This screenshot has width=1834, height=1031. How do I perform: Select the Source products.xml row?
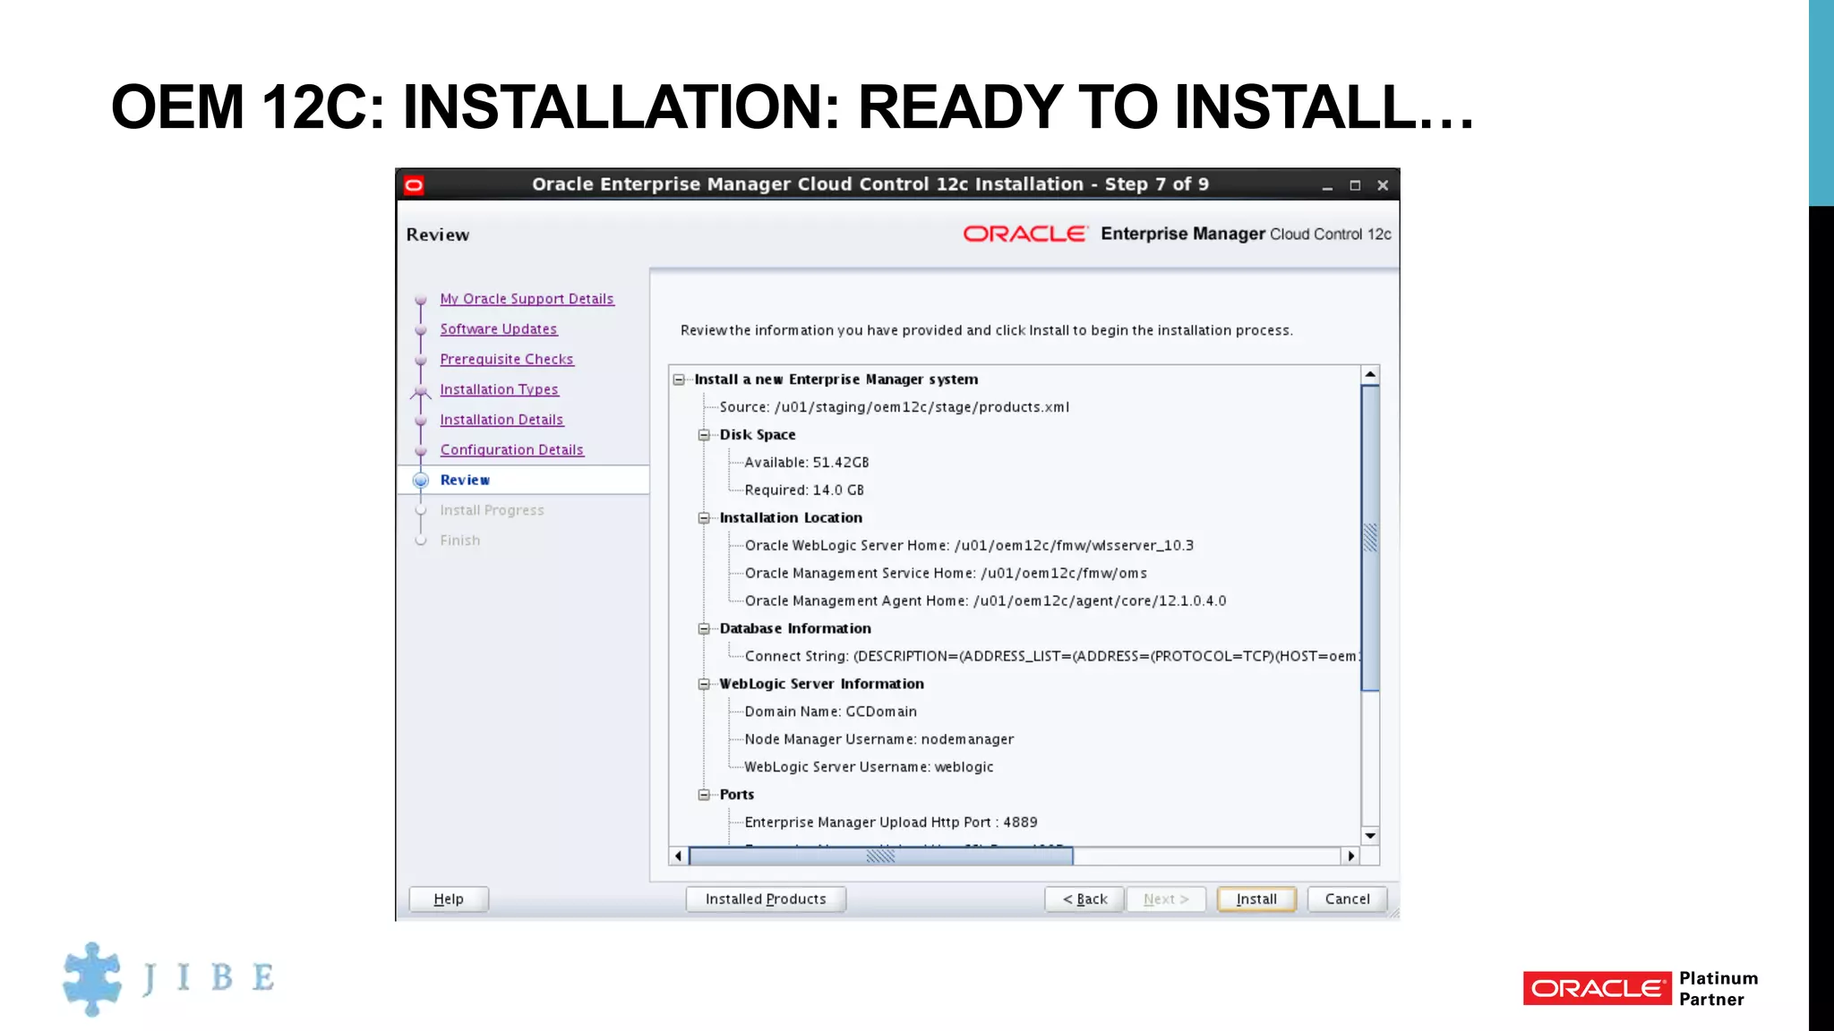pyautogui.click(x=894, y=407)
